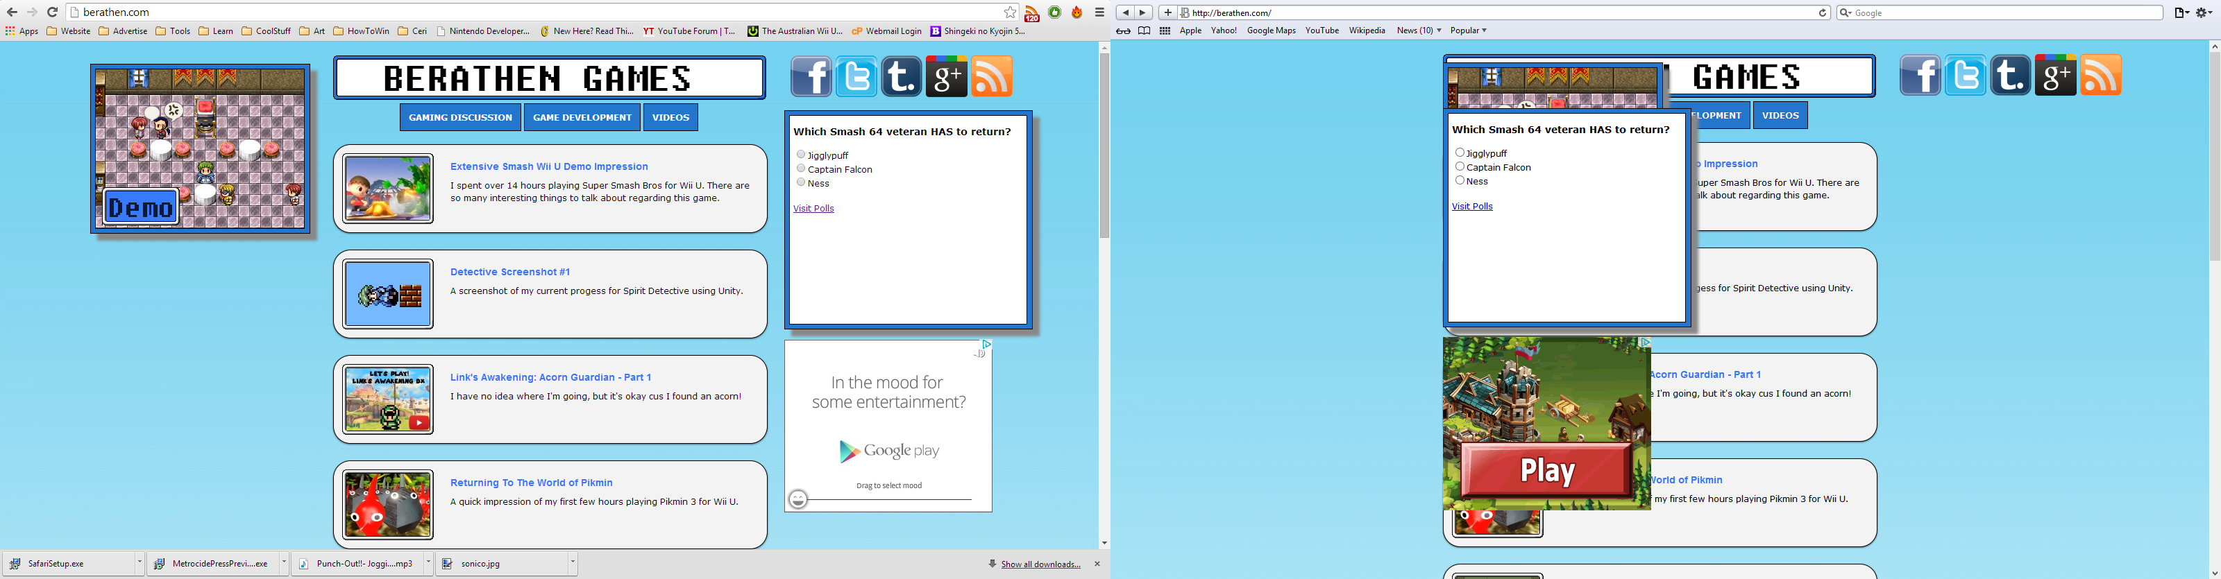Open the Videos tab in the Safari window

click(x=1780, y=116)
